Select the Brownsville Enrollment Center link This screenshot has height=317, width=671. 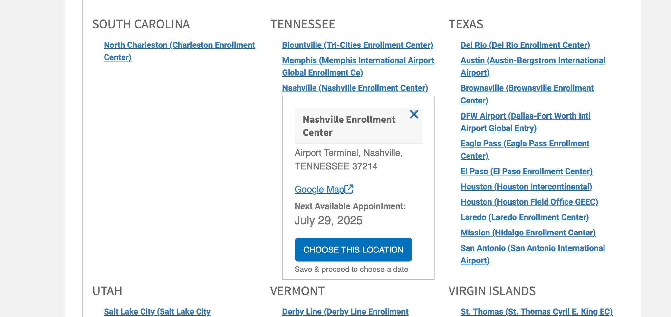tap(527, 88)
